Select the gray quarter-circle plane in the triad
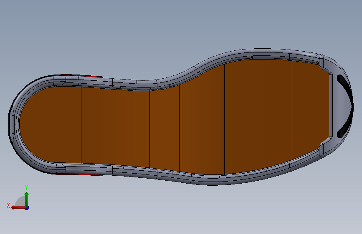Image resolution: width=362 pixels, height=234 pixels. [20, 201]
